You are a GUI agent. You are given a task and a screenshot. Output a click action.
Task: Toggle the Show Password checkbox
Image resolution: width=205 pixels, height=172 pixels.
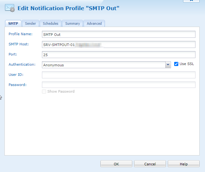point(44,91)
